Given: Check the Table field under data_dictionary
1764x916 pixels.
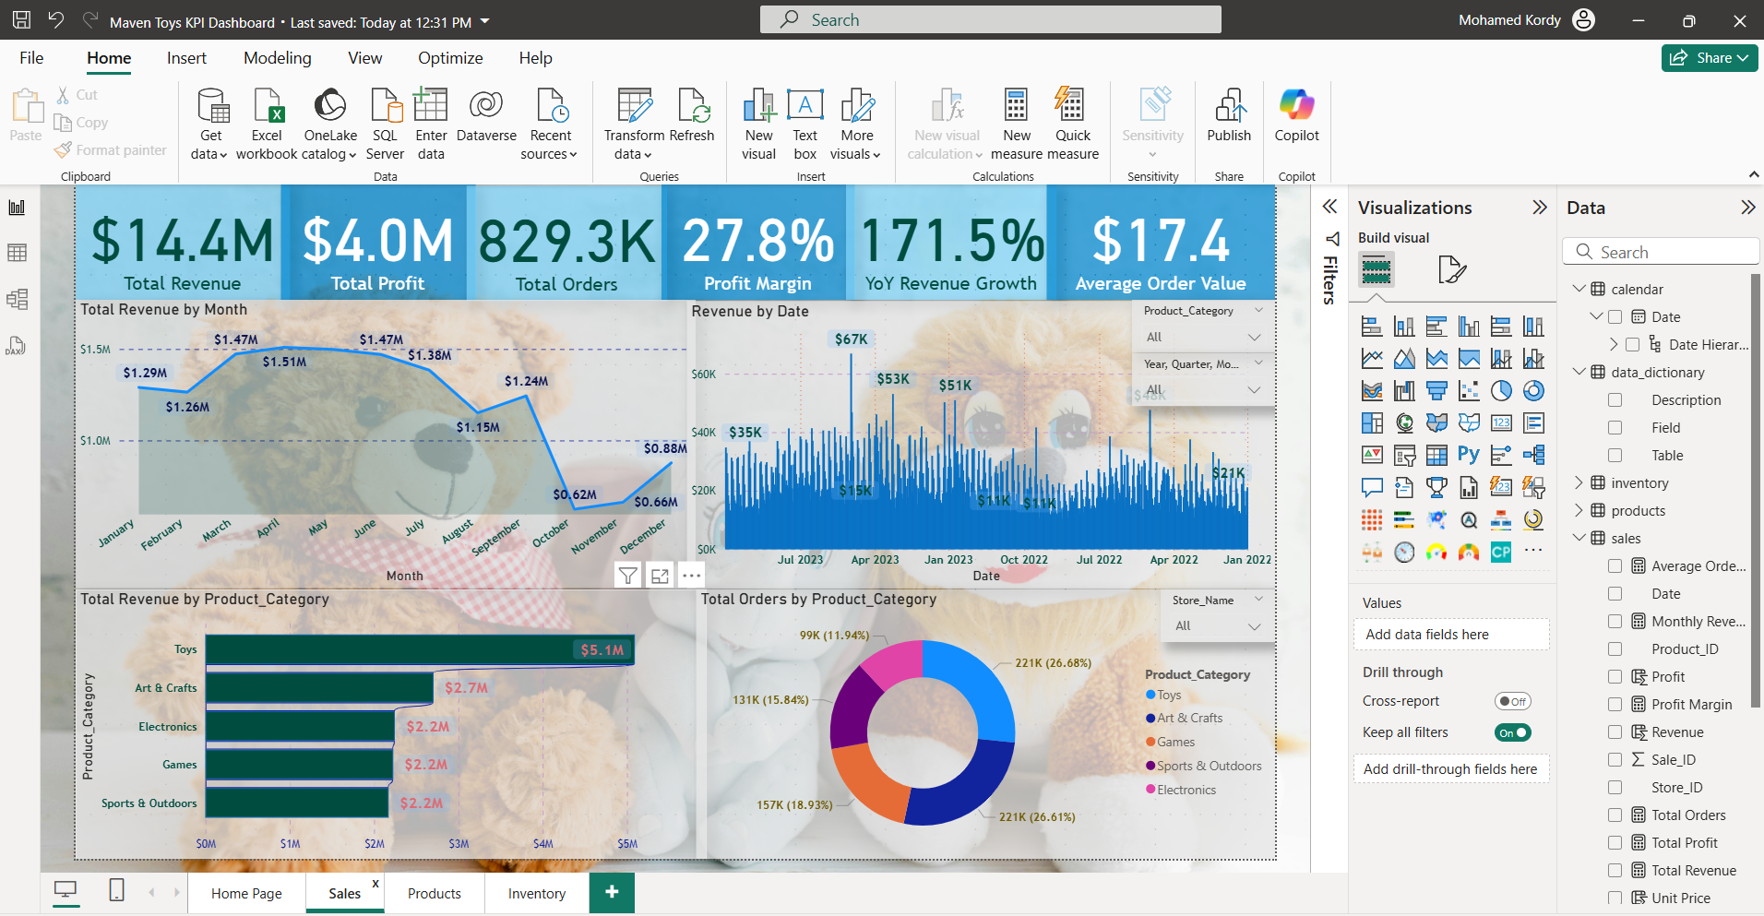Looking at the screenshot, I should (x=1615, y=456).
